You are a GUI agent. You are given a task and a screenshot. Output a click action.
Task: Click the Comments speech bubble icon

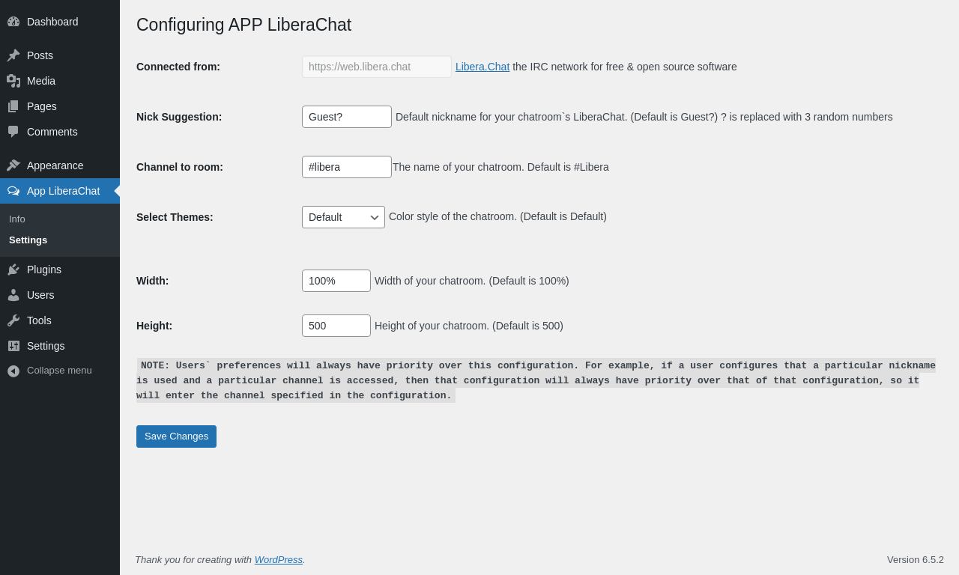click(x=13, y=132)
